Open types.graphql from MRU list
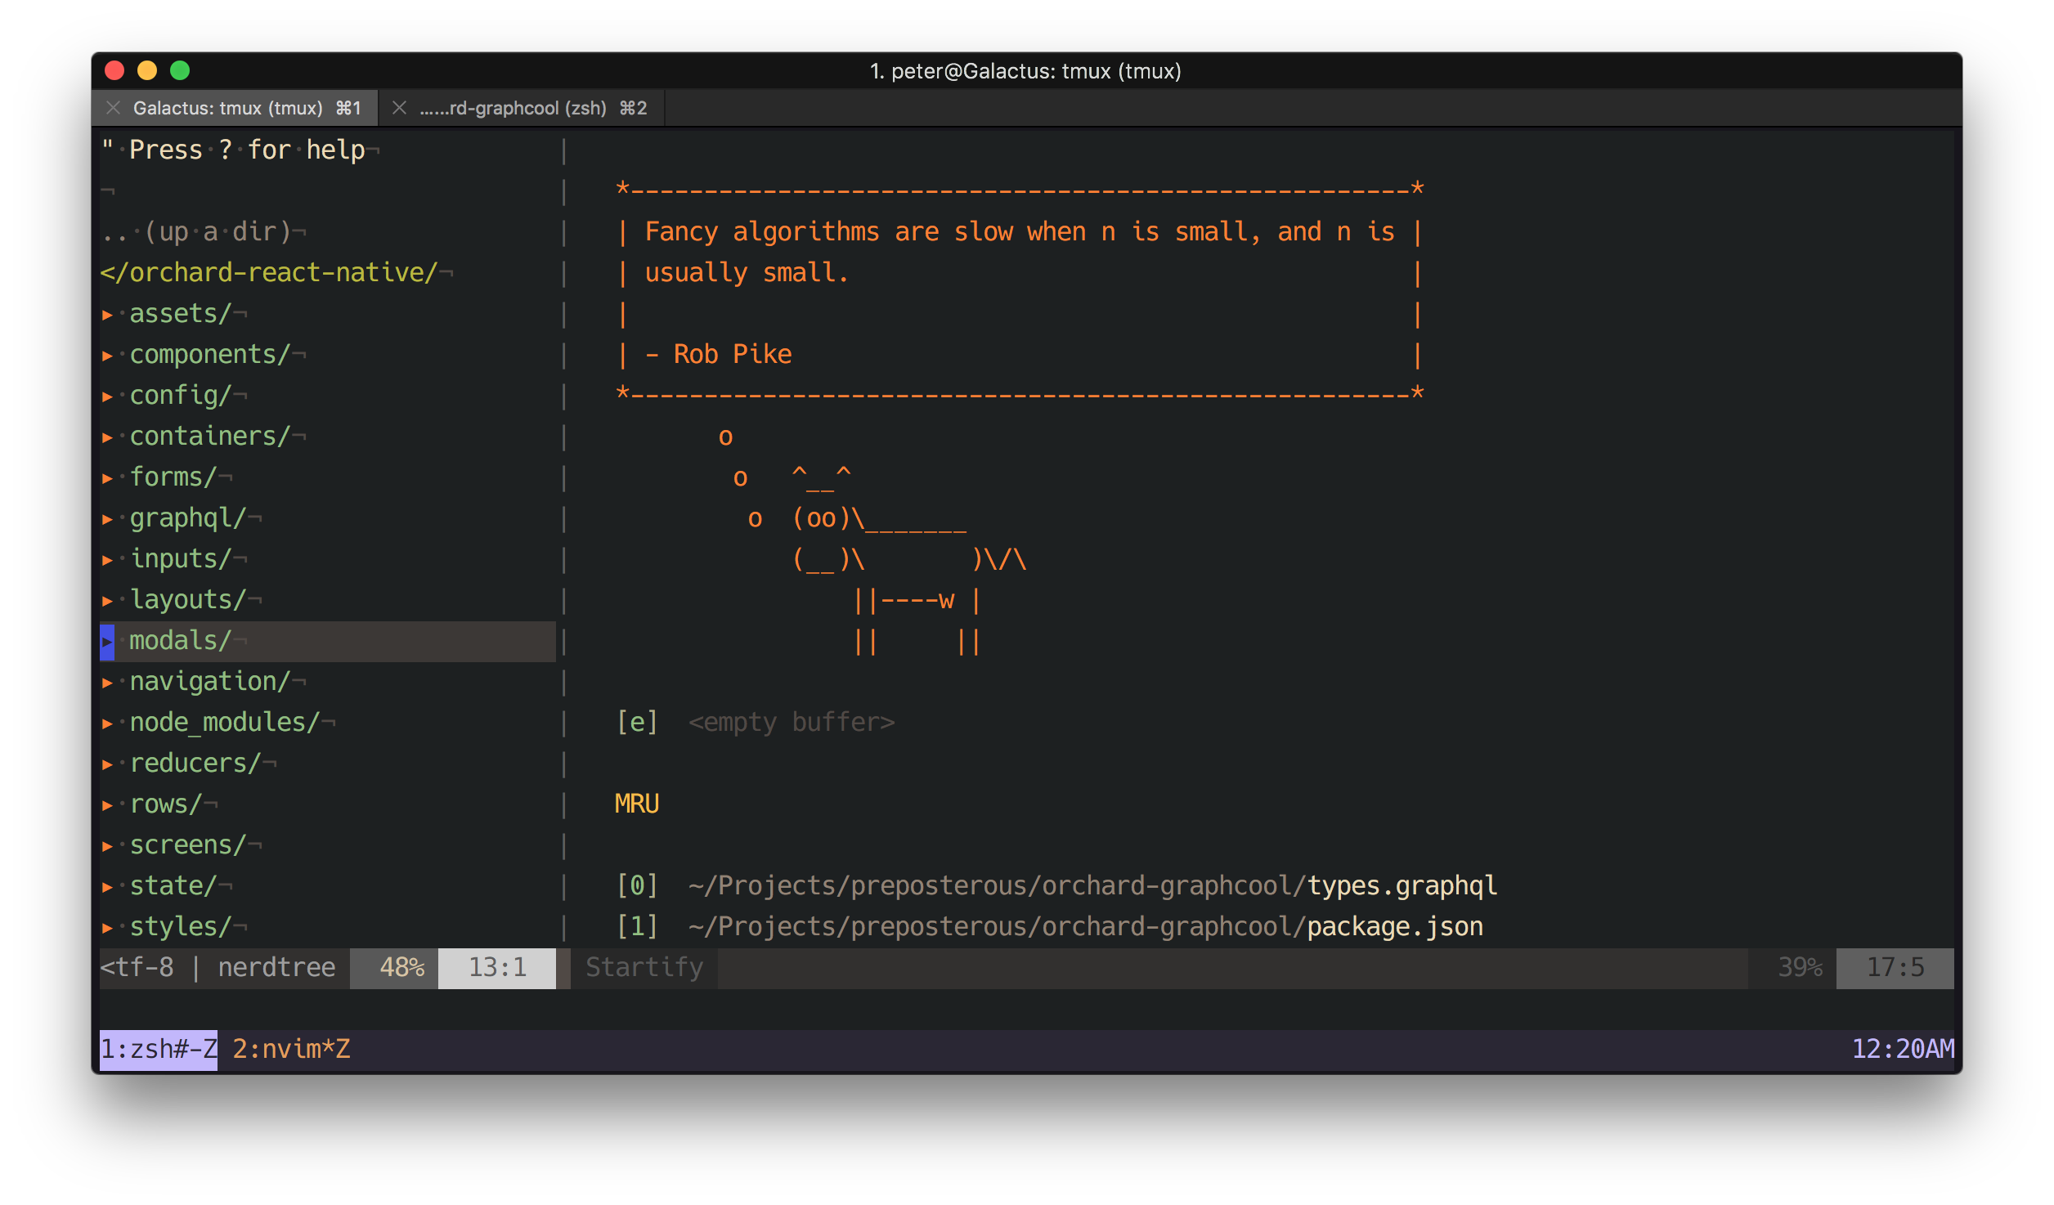Screen dimensions: 2054x1205 pyautogui.click(x=1401, y=885)
